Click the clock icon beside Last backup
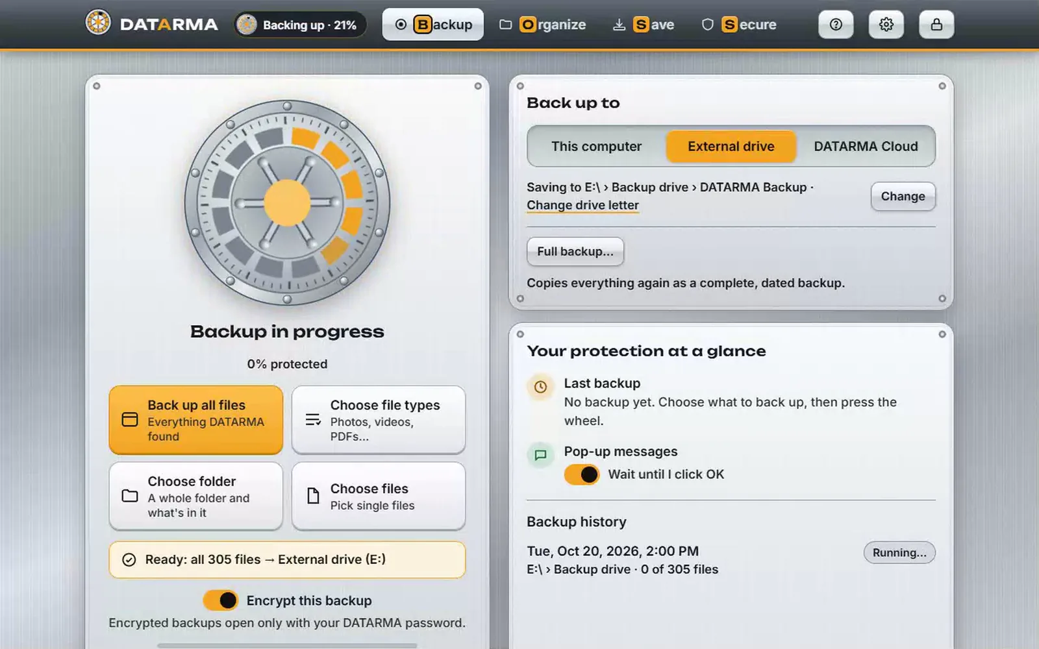The image size is (1039, 649). pos(540,387)
